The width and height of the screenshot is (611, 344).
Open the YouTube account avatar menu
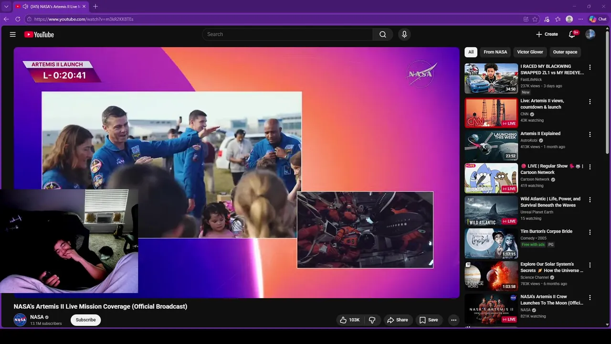[x=590, y=34]
